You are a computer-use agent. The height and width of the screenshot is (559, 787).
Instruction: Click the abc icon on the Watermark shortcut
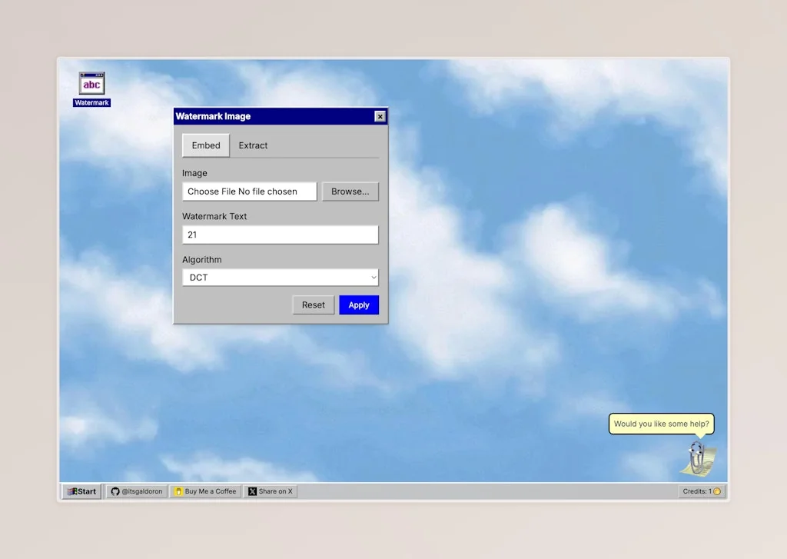(90, 83)
